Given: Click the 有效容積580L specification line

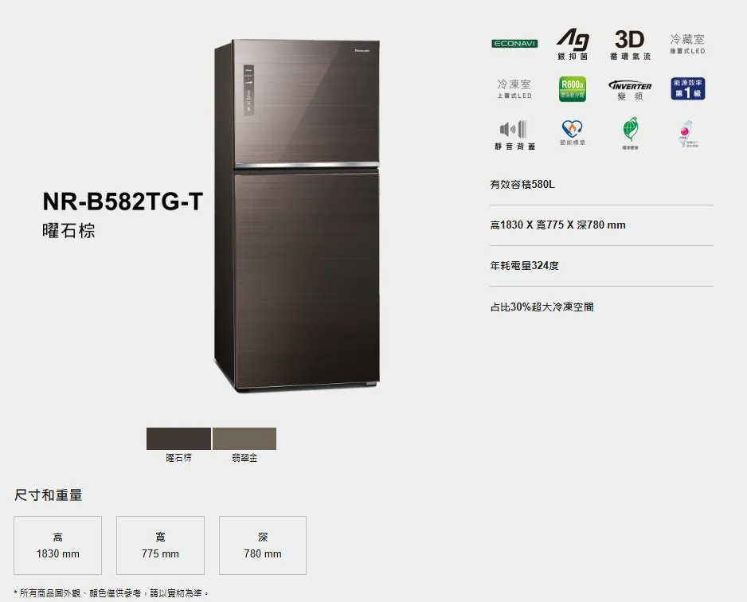Looking at the screenshot, I should (x=522, y=184).
